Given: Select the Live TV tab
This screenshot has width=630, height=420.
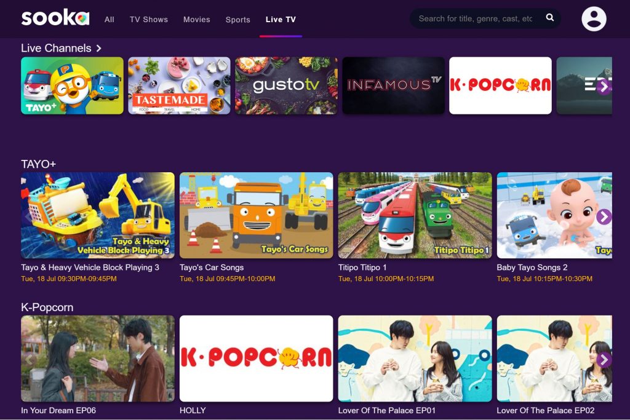Looking at the screenshot, I should [x=281, y=19].
